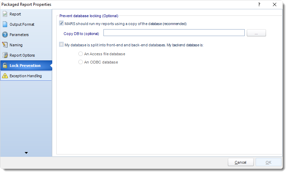Uncheck MARS run reports using database copy
This screenshot has width=288, height=174.
pyautogui.click(x=62, y=23)
